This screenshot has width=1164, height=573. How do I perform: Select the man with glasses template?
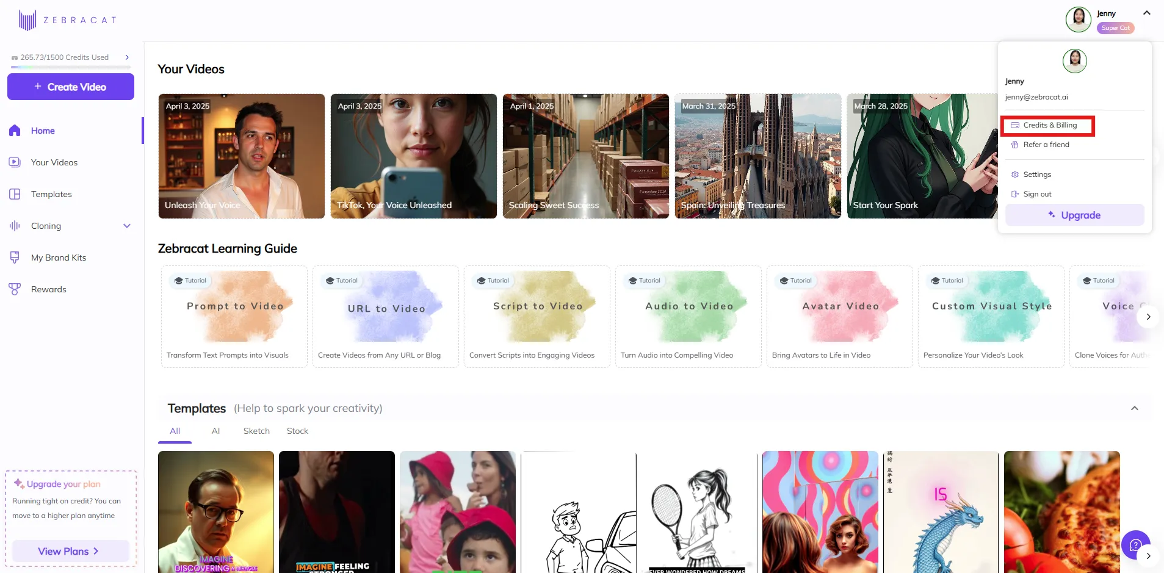216,512
